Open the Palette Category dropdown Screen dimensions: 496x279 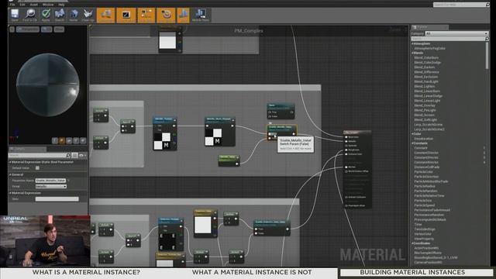[x=456, y=33]
